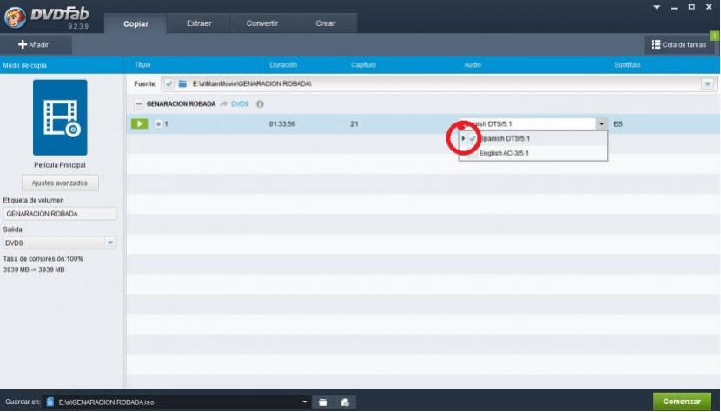
Task: Open the Cola de tareas list
Action: [678, 44]
